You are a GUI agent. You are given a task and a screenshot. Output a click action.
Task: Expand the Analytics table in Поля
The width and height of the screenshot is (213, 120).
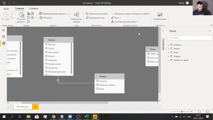(168, 45)
